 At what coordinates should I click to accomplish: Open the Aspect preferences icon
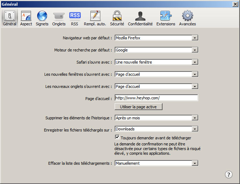tap(26, 18)
